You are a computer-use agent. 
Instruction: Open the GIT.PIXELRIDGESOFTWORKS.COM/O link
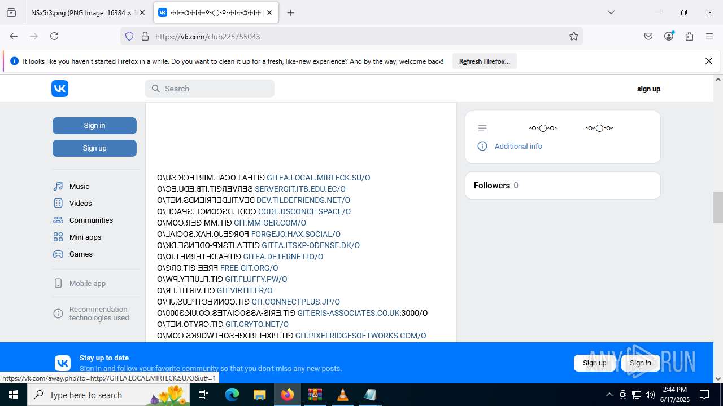click(361, 336)
